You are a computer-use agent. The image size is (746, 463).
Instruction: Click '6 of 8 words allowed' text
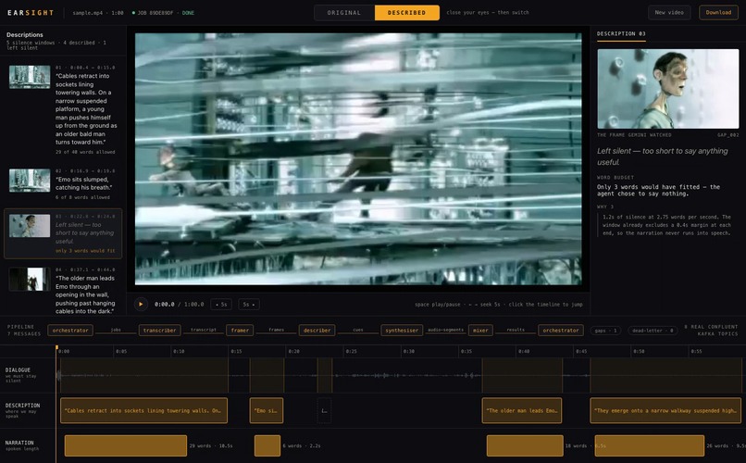coord(82,197)
